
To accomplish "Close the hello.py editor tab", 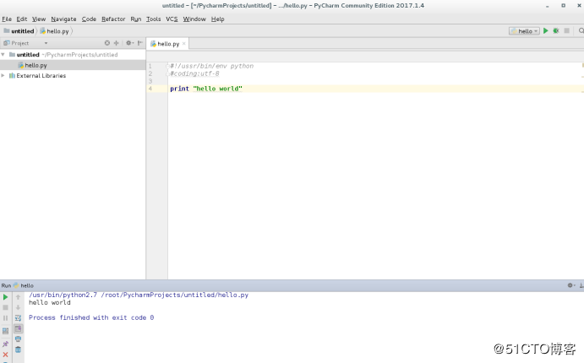I will click(x=184, y=44).
